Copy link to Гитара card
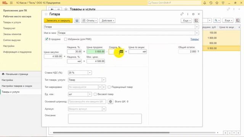244x137 pixels. [182, 14]
